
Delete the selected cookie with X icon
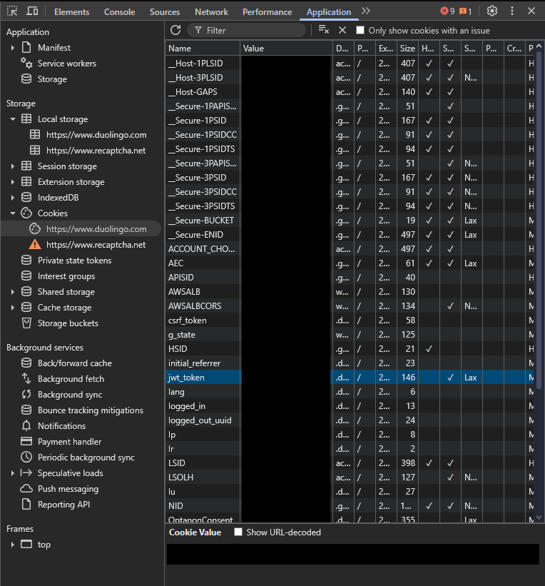342,30
